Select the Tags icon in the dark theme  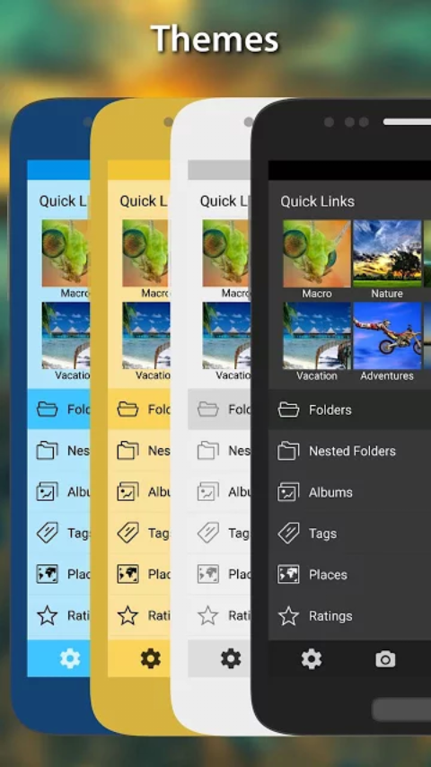pyautogui.click(x=288, y=533)
